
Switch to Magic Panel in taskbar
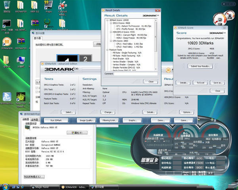(x=39, y=186)
